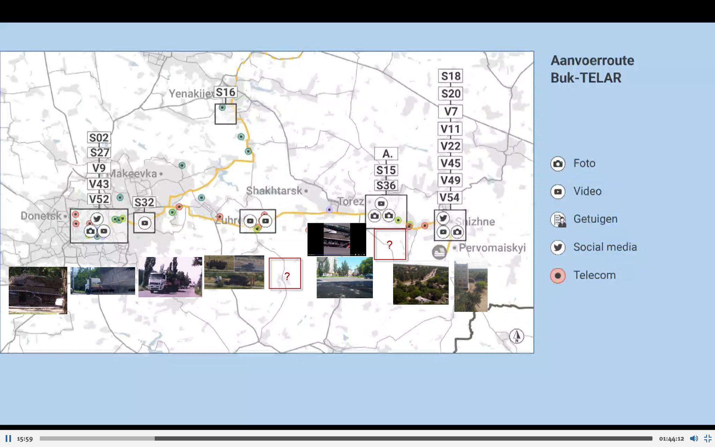
Task: Click the red Telecom legend icon
Action: [x=558, y=276]
